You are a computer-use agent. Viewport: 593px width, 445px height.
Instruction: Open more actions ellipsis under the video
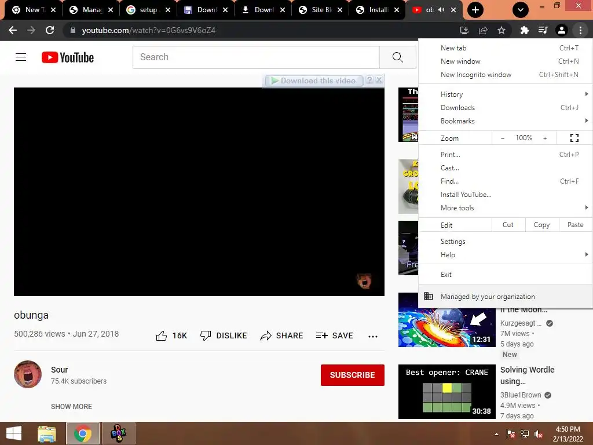tap(373, 337)
